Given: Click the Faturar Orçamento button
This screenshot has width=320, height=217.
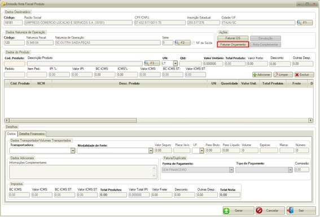Looking at the screenshot, I should (233, 45).
